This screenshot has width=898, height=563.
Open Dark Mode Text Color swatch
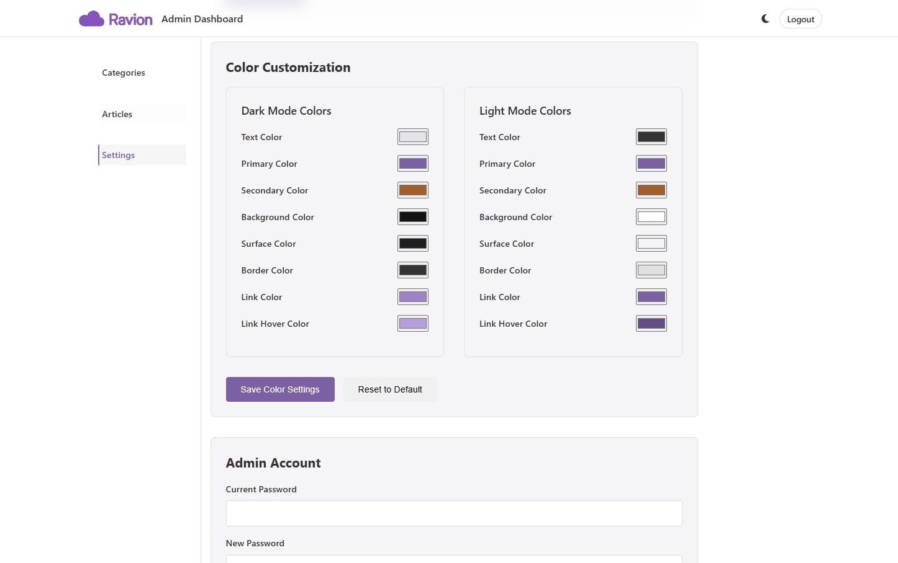[x=412, y=137]
